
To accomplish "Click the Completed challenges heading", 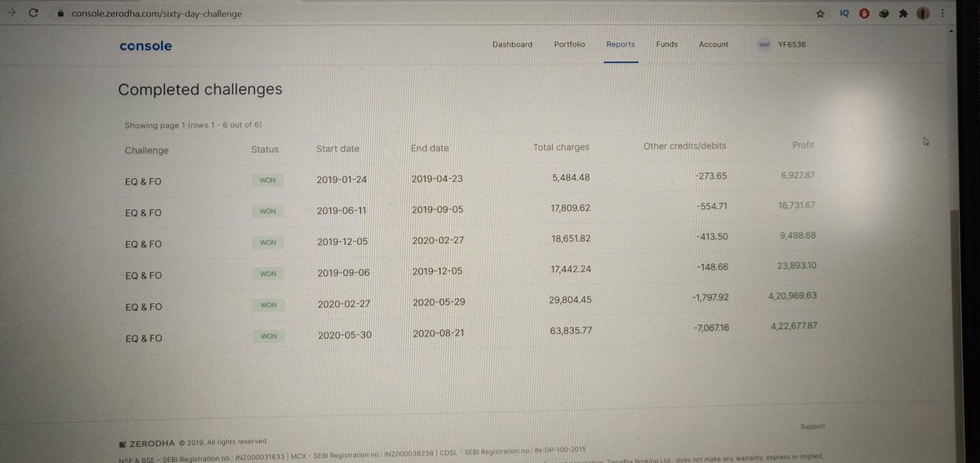I will pyautogui.click(x=200, y=90).
